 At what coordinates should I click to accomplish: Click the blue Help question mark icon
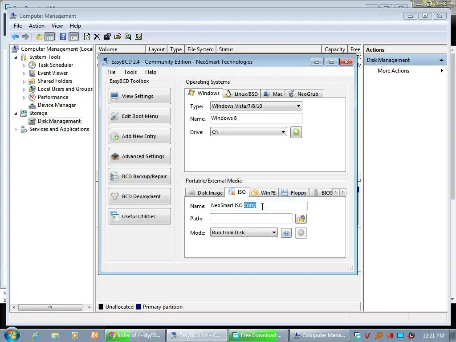pyautogui.click(x=63, y=37)
